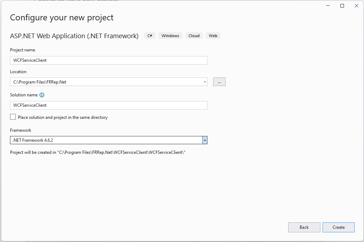Screen dimensions: 364x242
Task: Click the Solution name label
Action: [x=24, y=95]
